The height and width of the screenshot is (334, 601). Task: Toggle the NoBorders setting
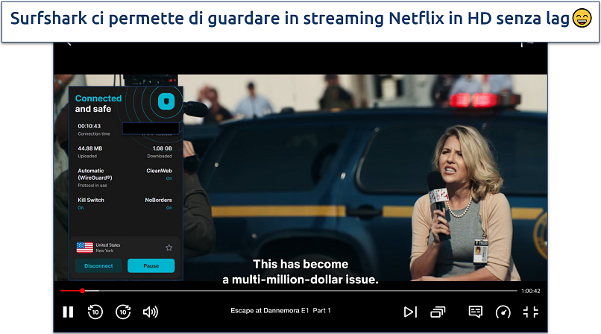[158, 204]
